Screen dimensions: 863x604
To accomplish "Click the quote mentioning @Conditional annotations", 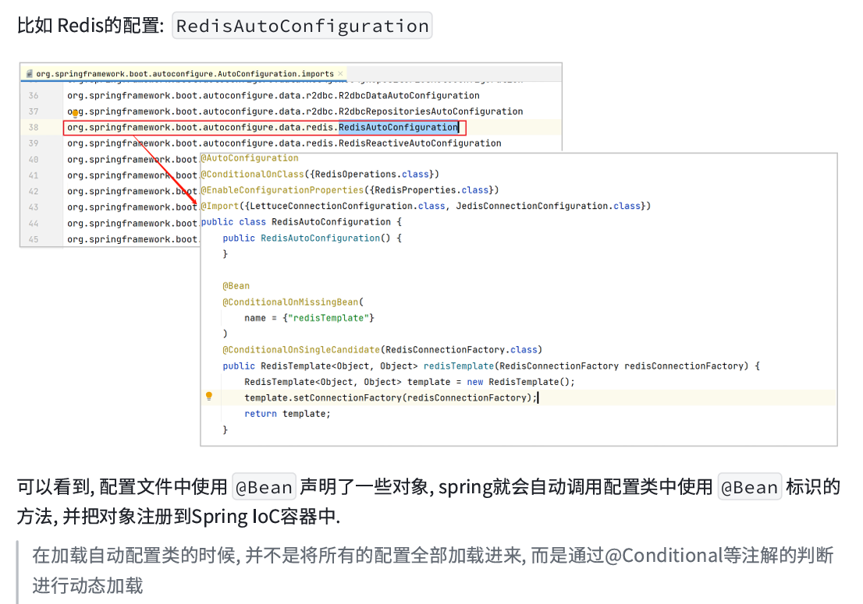I will (432, 570).
